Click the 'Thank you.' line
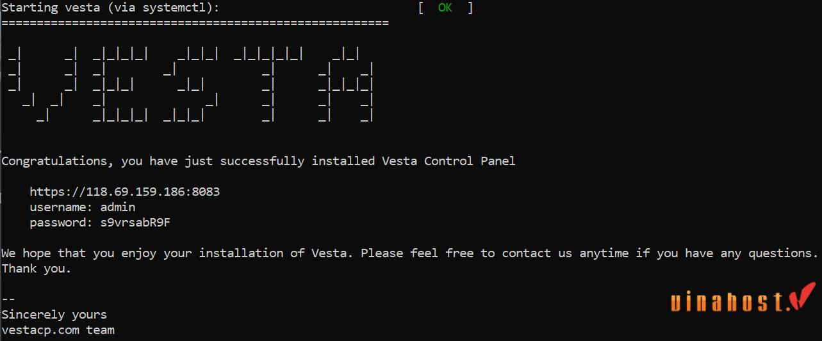 click(36, 269)
